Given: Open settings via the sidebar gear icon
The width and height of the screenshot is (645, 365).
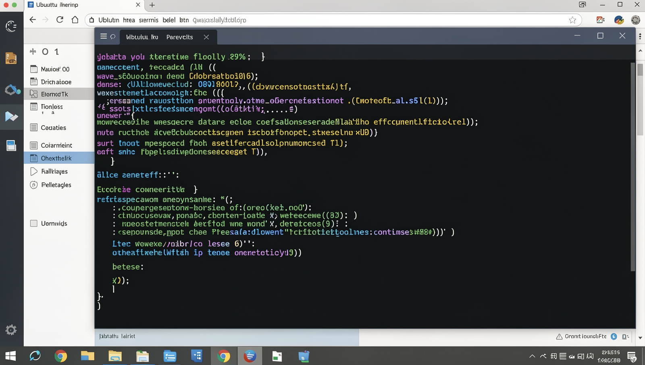Looking at the screenshot, I should 11,330.
